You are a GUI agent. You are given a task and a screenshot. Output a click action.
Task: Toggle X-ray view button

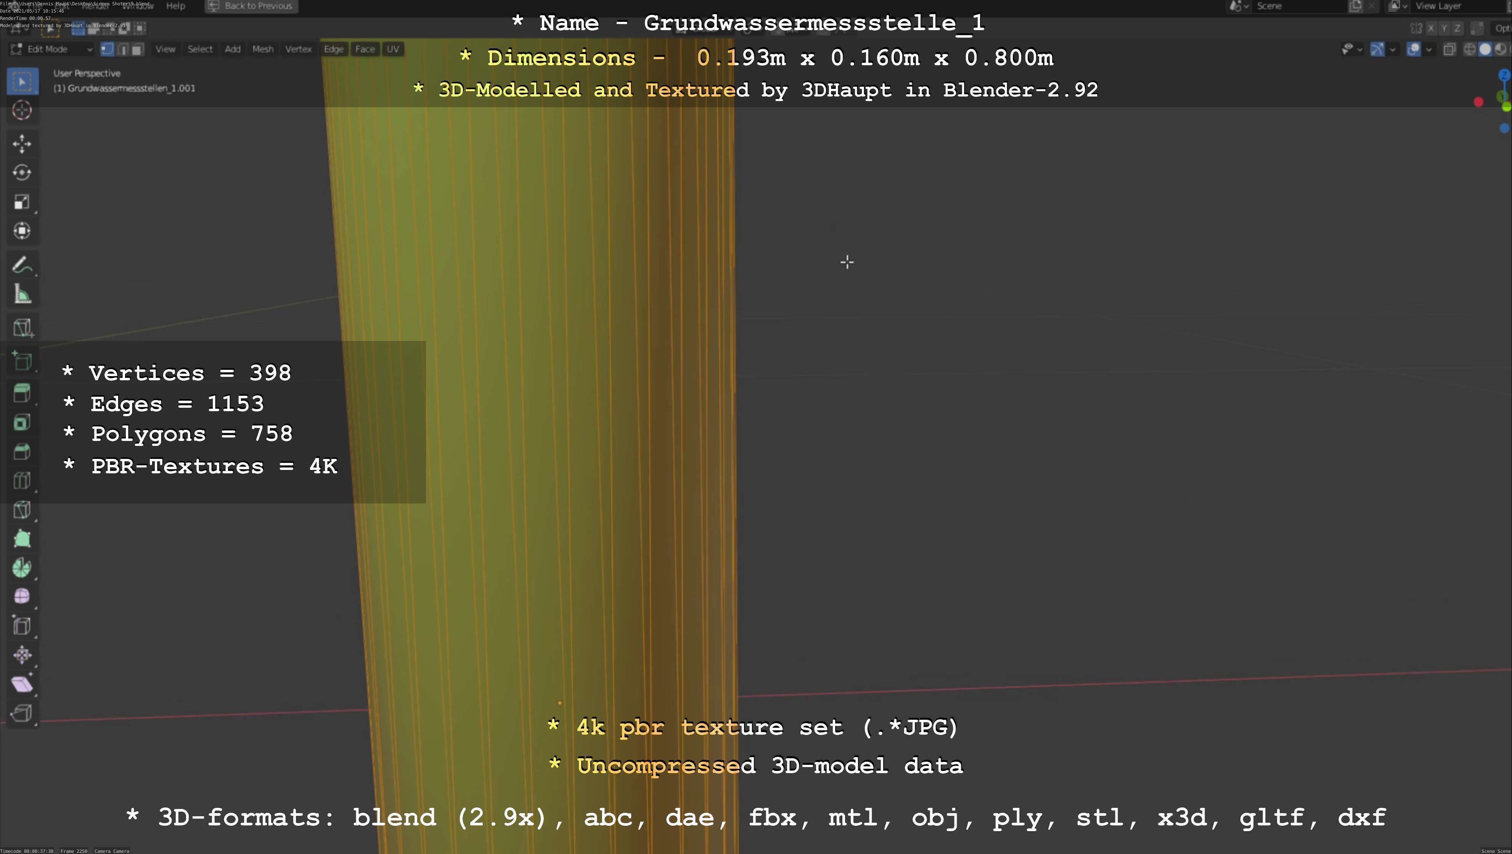tap(1449, 49)
